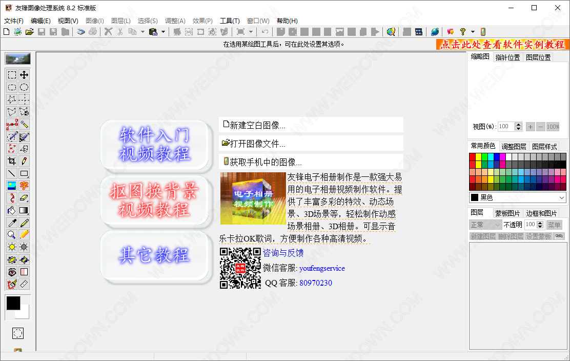Switch to the 蒙板图片 tab

(x=507, y=213)
